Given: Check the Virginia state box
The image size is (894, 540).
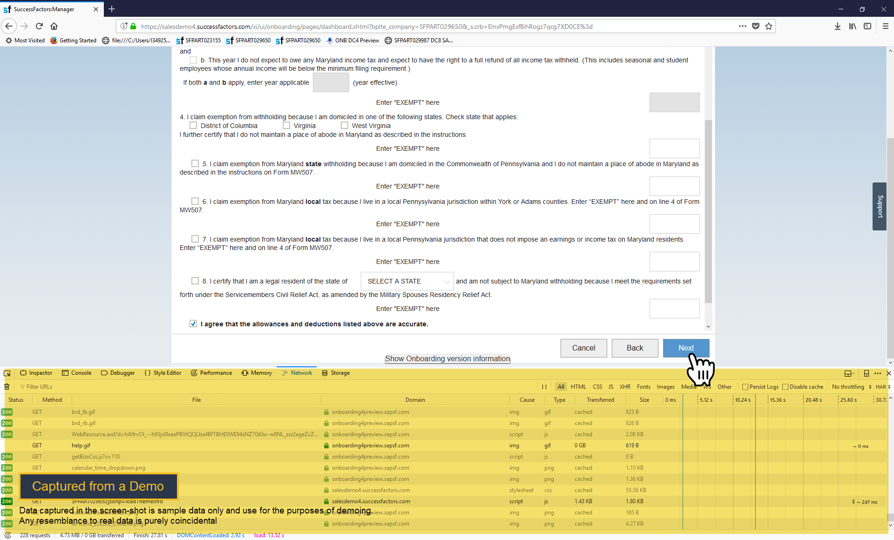Looking at the screenshot, I should [286, 125].
